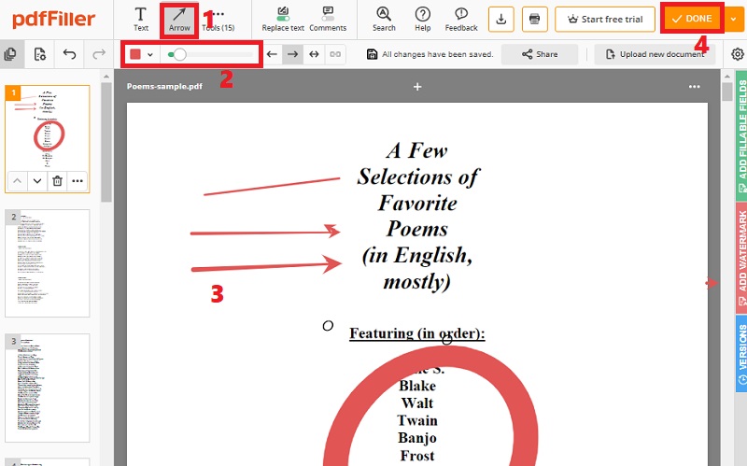Click Start free trial button
This screenshot has height=466, width=747.
(605, 19)
